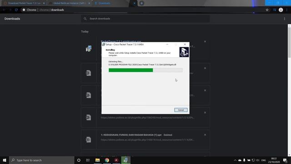Open the Action Center notifications icon
The width and height of the screenshot is (291, 164).
pos(285,160)
